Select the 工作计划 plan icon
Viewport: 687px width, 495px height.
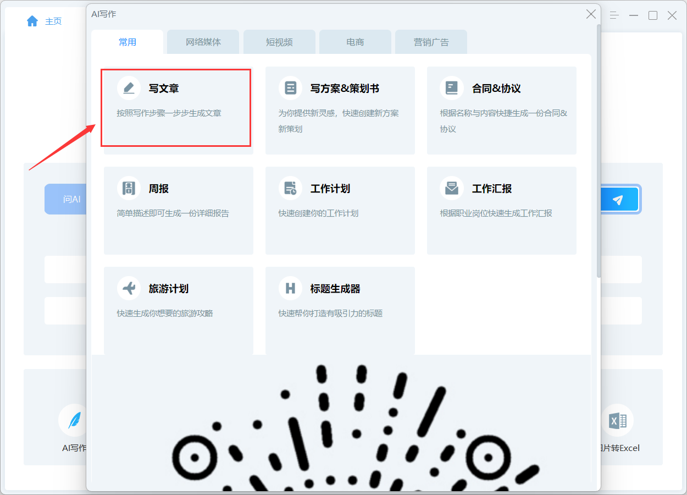[290, 188]
